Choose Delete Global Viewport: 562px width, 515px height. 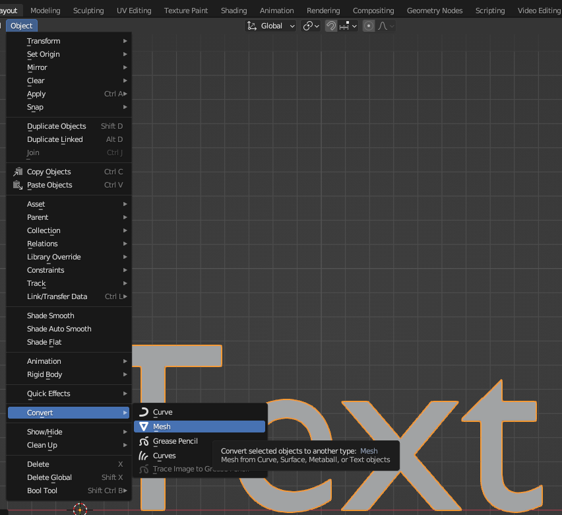click(x=69, y=477)
